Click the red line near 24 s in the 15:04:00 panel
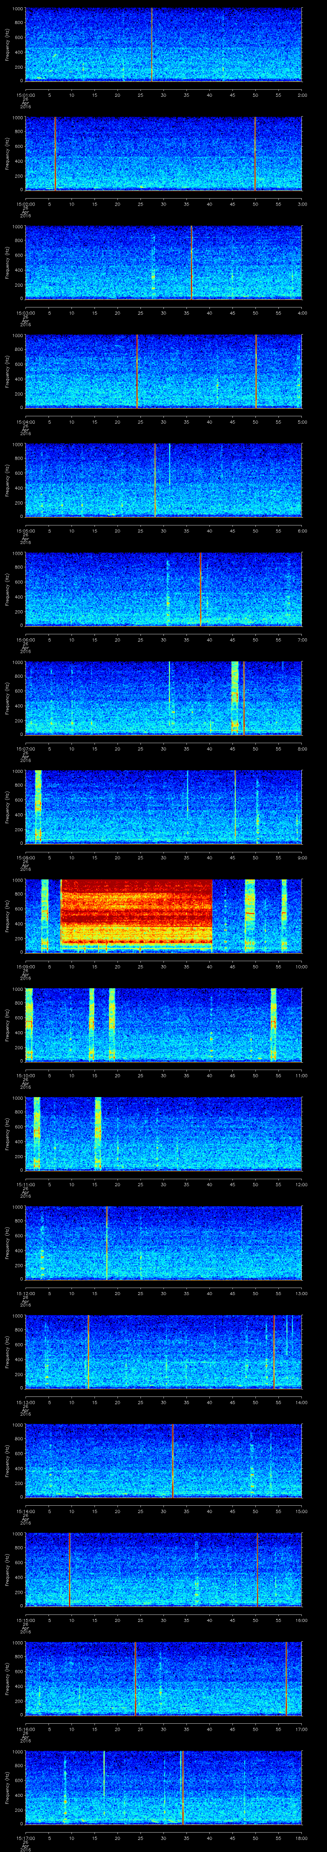327x1852 pixels. pos(137,371)
